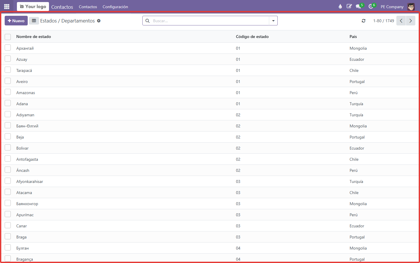Click Turquía in the Adana row
Screen dimensions: 420x263
pos(356,104)
